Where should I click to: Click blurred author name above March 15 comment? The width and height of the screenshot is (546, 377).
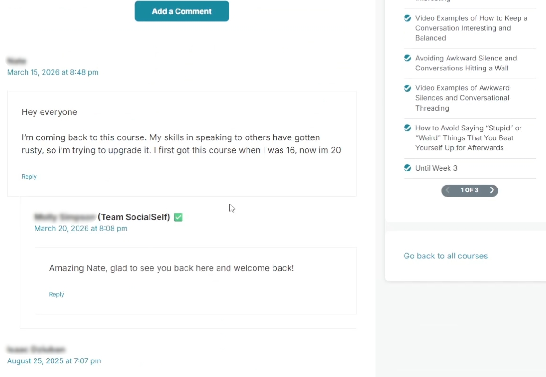17,61
